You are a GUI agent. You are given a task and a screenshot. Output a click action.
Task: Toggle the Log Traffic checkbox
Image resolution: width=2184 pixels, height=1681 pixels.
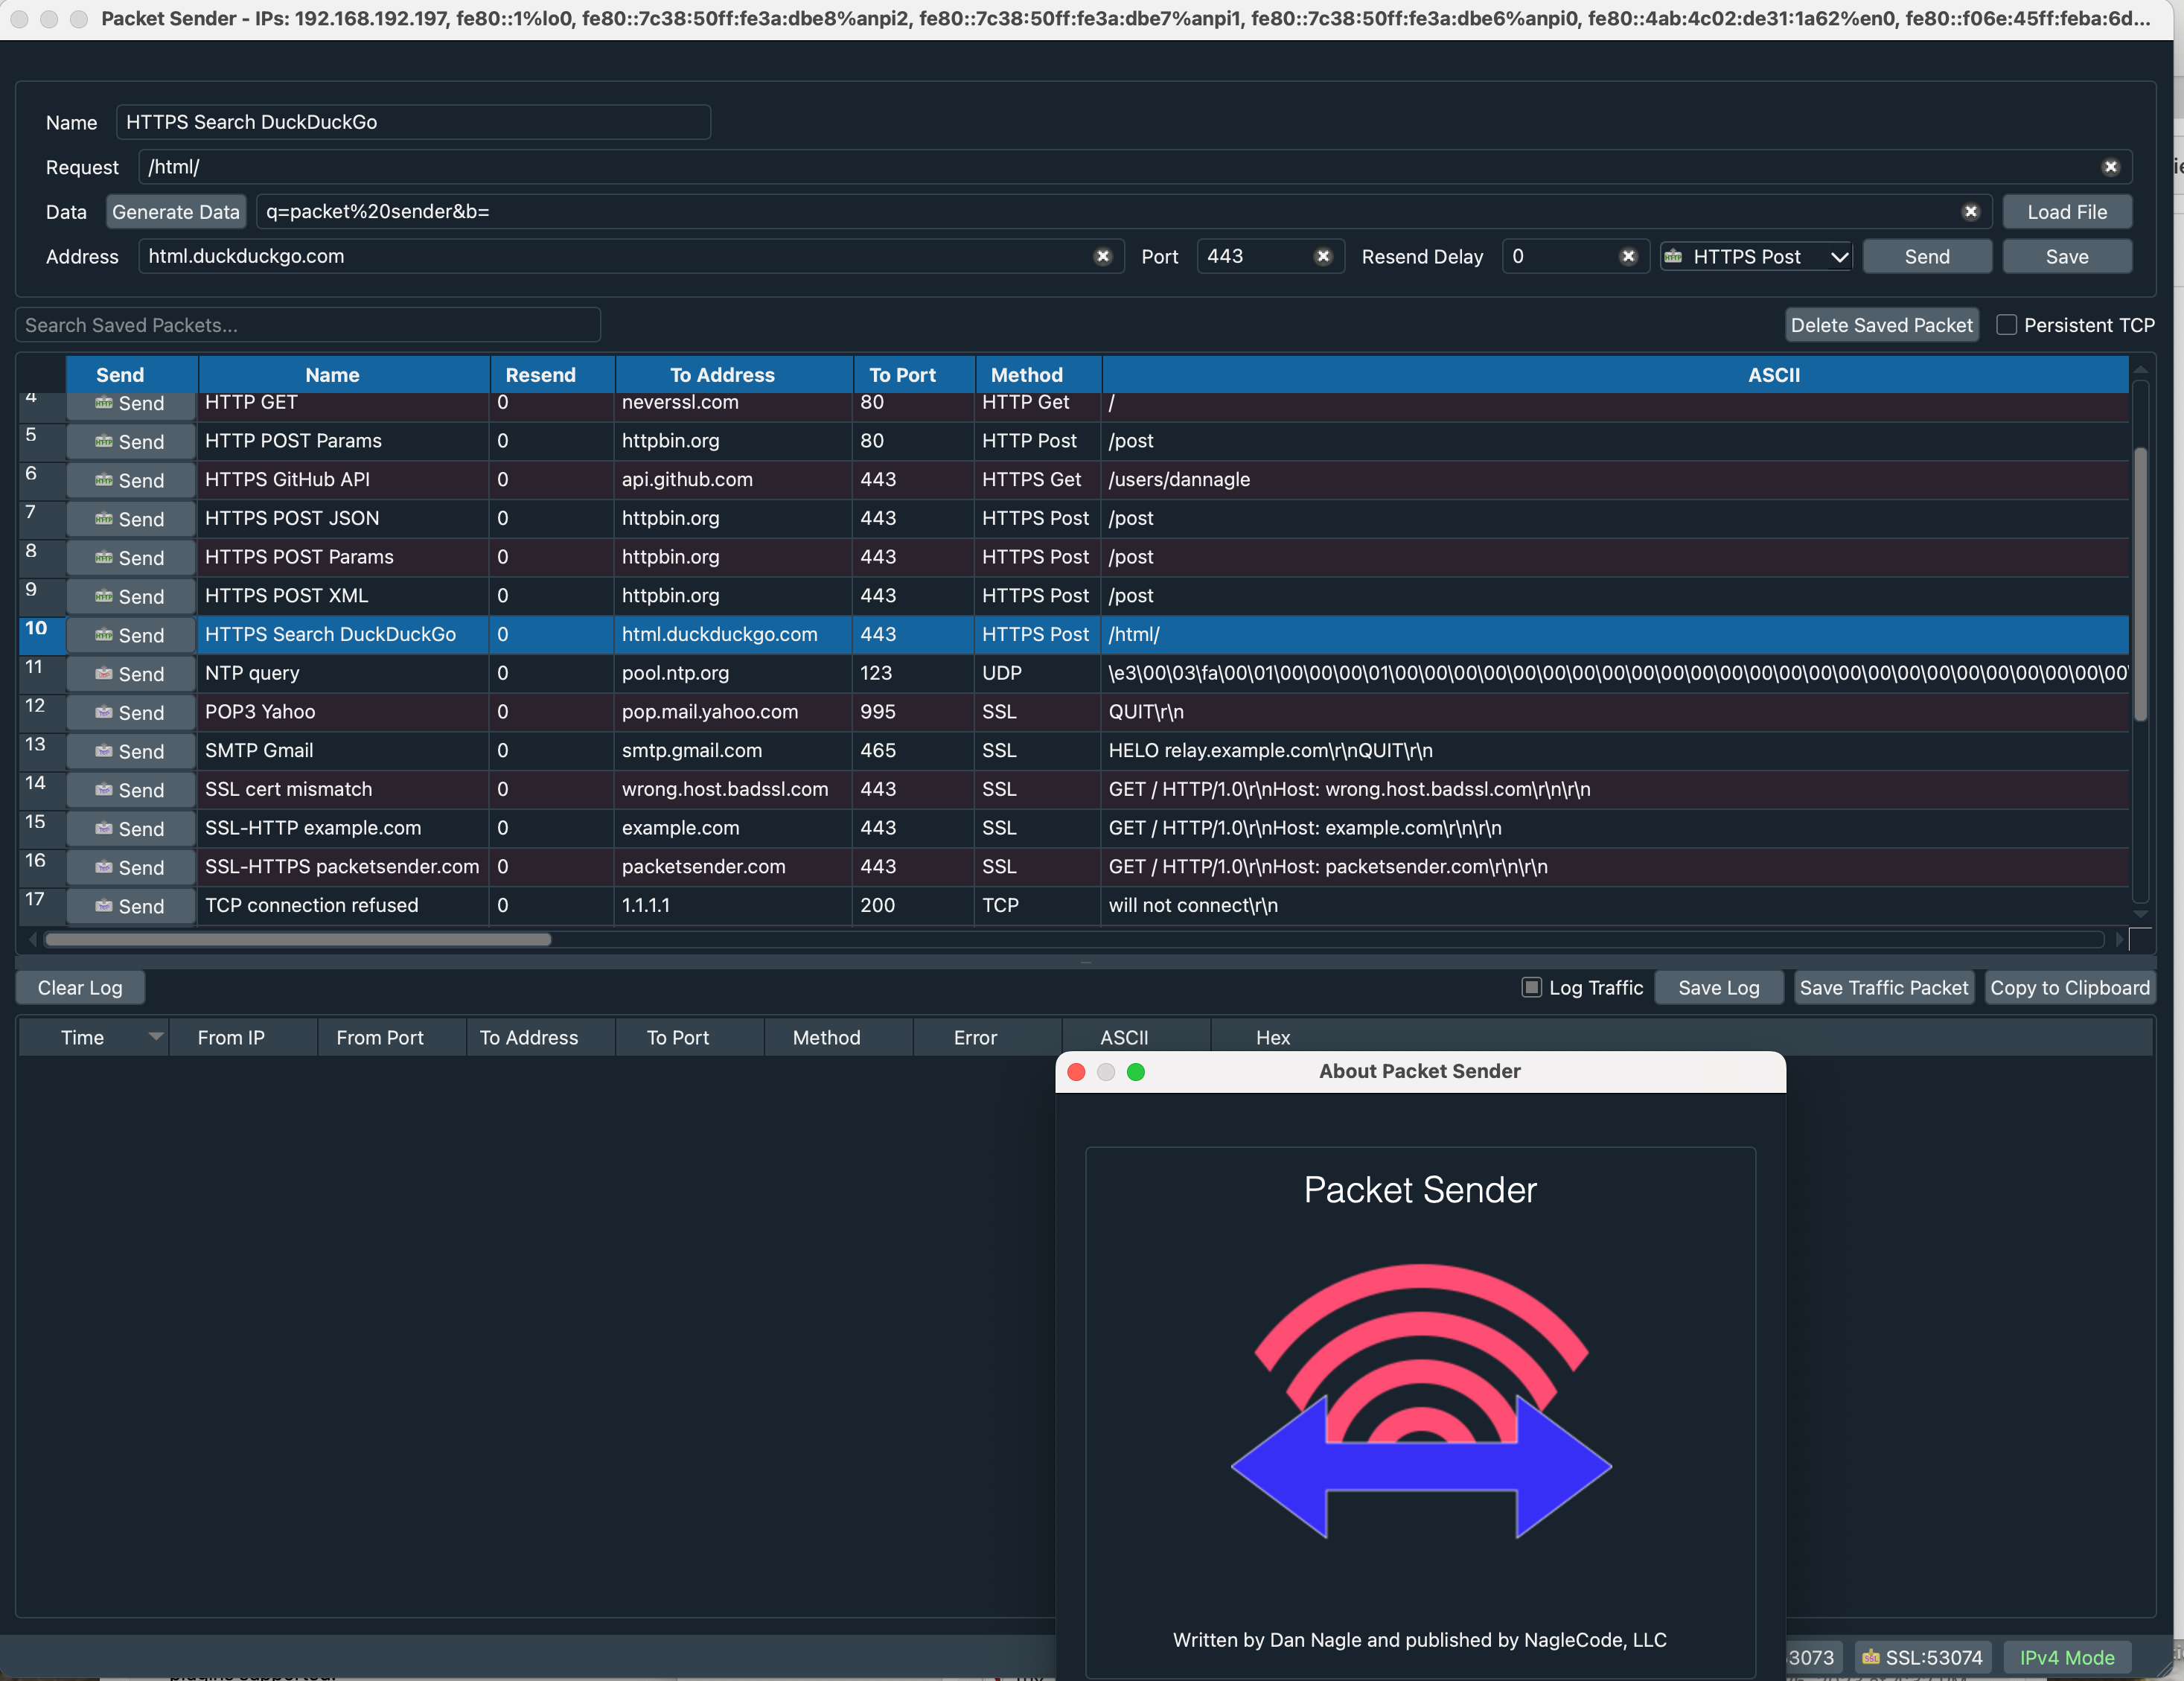tap(1531, 987)
